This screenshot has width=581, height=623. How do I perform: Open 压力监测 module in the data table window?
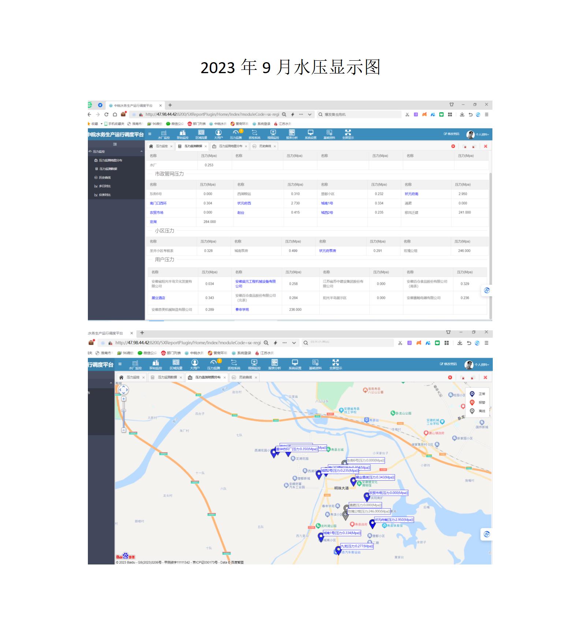click(x=236, y=134)
